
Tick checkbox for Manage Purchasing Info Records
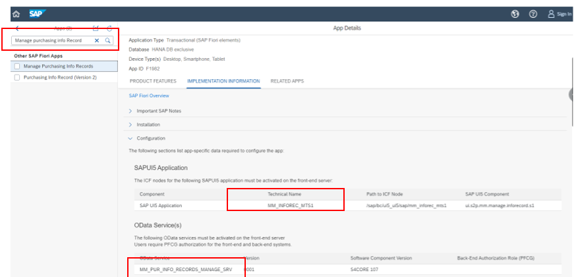coord(17,67)
